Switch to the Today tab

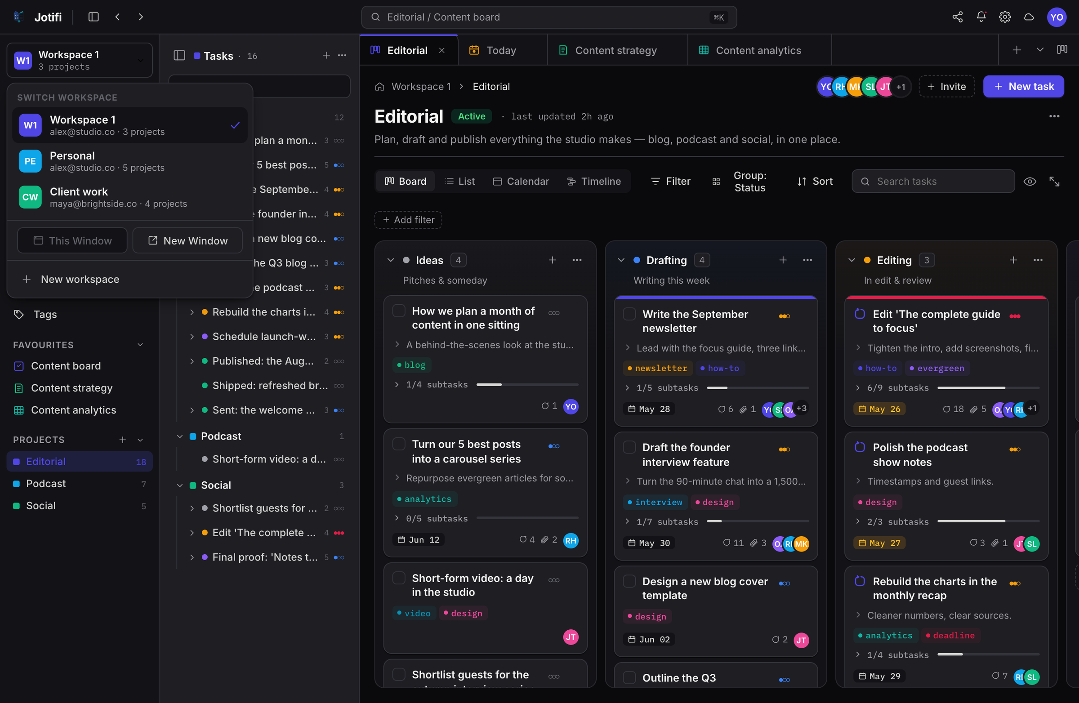pyautogui.click(x=501, y=50)
